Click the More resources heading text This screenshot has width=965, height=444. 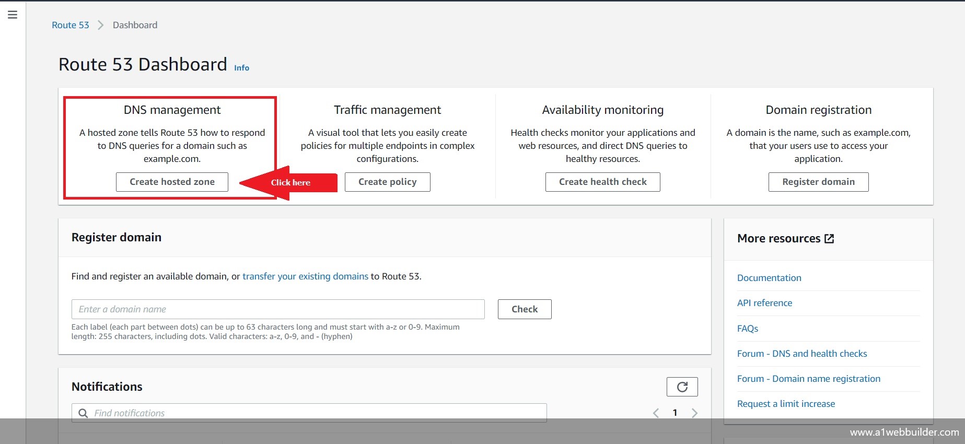pos(778,238)
